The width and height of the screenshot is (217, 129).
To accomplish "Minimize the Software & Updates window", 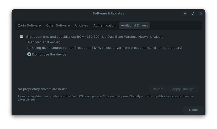I will (x=185, y=13).
